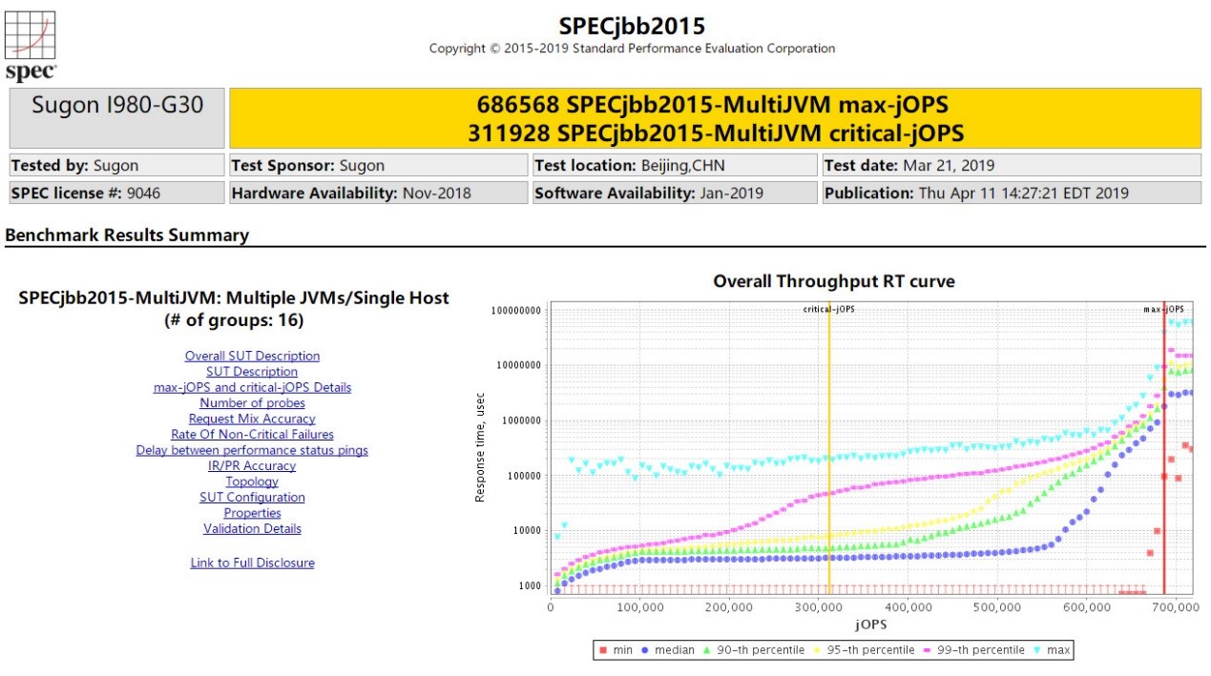1211x676 pixels.
Task: Open the Properties link
Action: pos(252,513)
